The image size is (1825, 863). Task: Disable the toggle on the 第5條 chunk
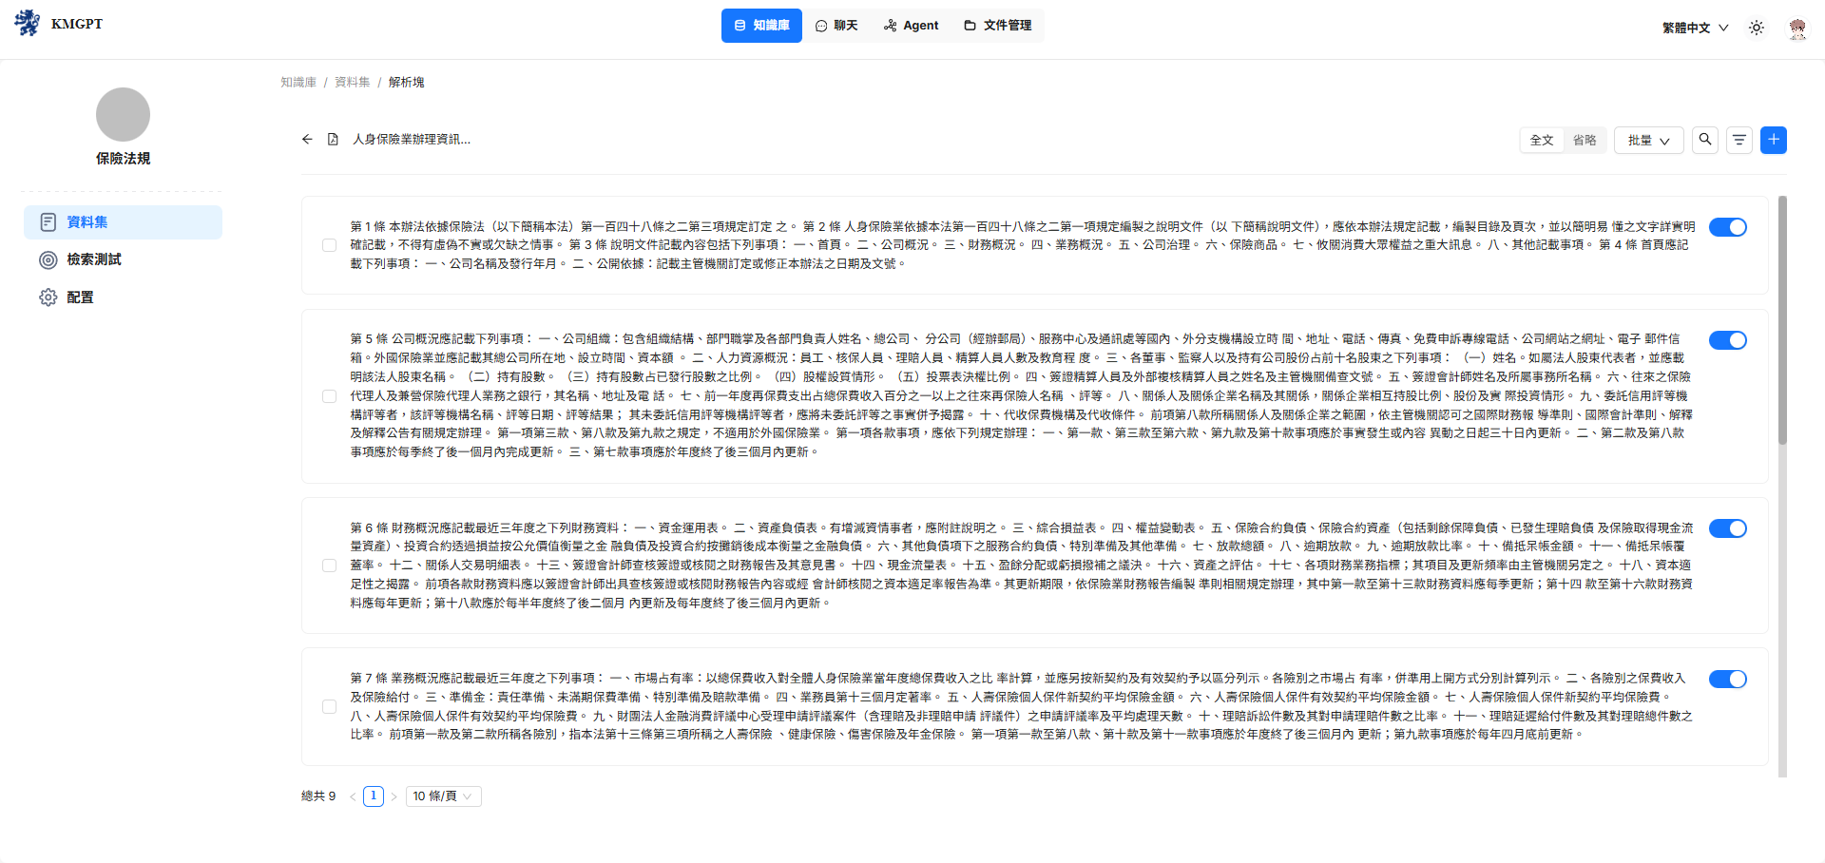click(x=1727, y=339)
